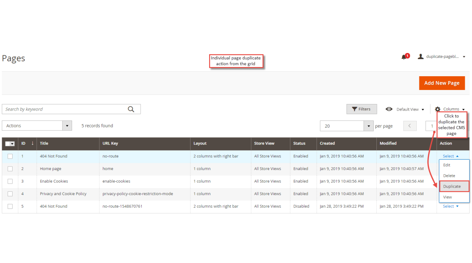
Task: Check the Home page row checkbox
Action: click(10, 168)
